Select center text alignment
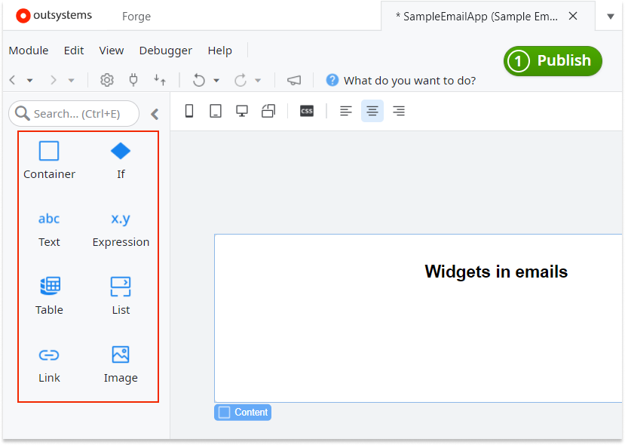 tap(372, 110)
